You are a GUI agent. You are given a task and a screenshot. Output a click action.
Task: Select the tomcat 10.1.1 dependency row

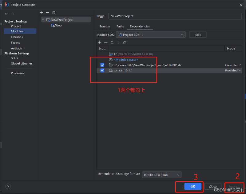point(169,71)
